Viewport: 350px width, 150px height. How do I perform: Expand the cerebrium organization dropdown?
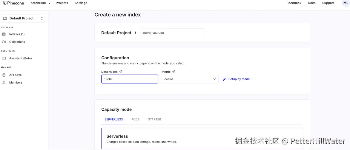click(x=41, y=3)
